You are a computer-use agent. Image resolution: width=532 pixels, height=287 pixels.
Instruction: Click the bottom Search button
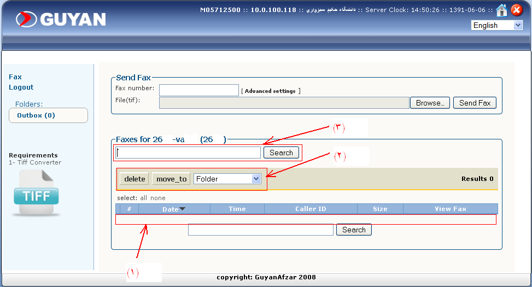coord(354,230)
